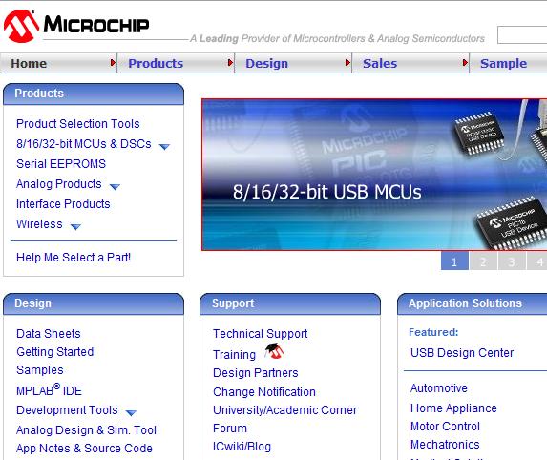Click the Application Solutions panel header
Image resolution: width=547 pixels, height=460 pixels.
coord(473,303)
